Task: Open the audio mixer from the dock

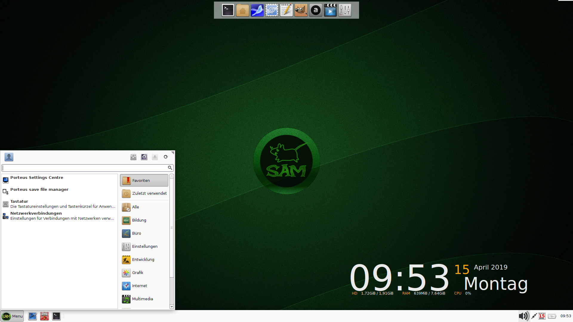Action: click(x=345, y=10)
